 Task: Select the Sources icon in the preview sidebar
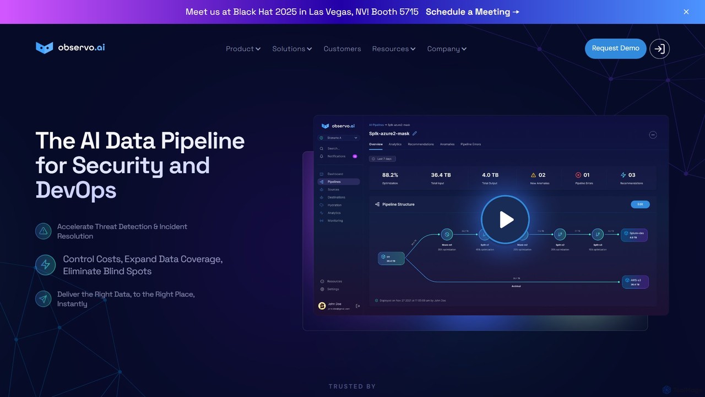(x=322, y=189)
